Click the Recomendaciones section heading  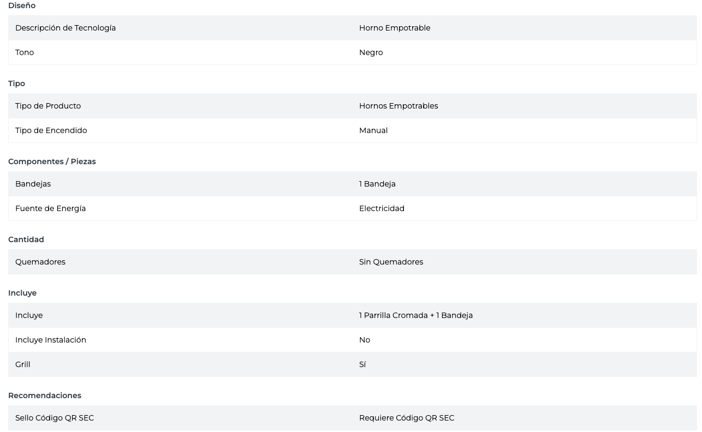pyautogui.click(x=45, y=395)
